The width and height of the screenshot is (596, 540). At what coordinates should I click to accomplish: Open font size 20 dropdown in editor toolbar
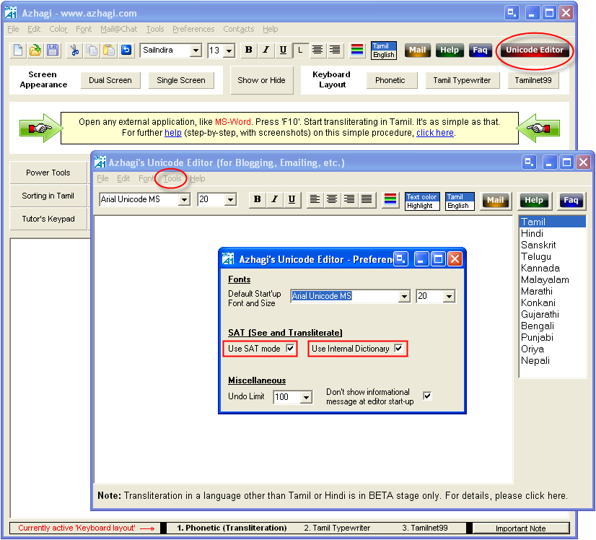coord(230,200)
